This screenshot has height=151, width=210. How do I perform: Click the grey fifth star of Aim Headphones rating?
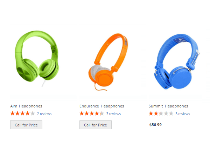click(33, 113)
